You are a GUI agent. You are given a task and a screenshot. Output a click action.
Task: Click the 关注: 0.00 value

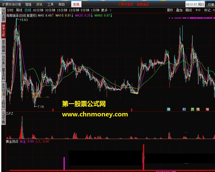tap(26, 141)
